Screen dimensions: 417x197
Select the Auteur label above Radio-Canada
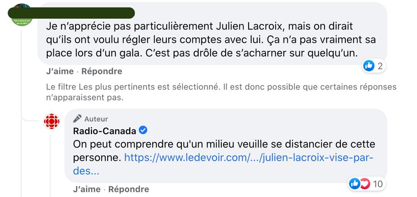pos(96,119)
